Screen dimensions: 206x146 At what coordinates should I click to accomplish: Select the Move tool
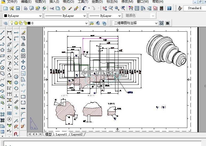[23, 62]
